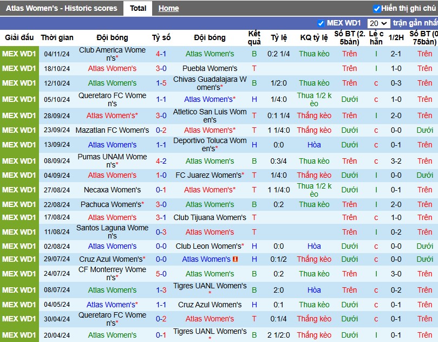Open Cruz Azul Women's link on 29/07/24 row

pos(112,259)
